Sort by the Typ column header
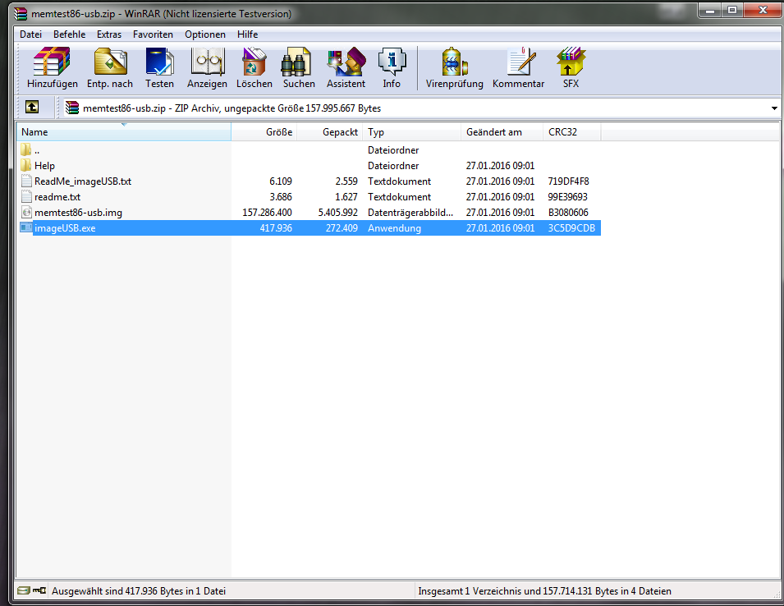784x606 pixels. point(411,132)
